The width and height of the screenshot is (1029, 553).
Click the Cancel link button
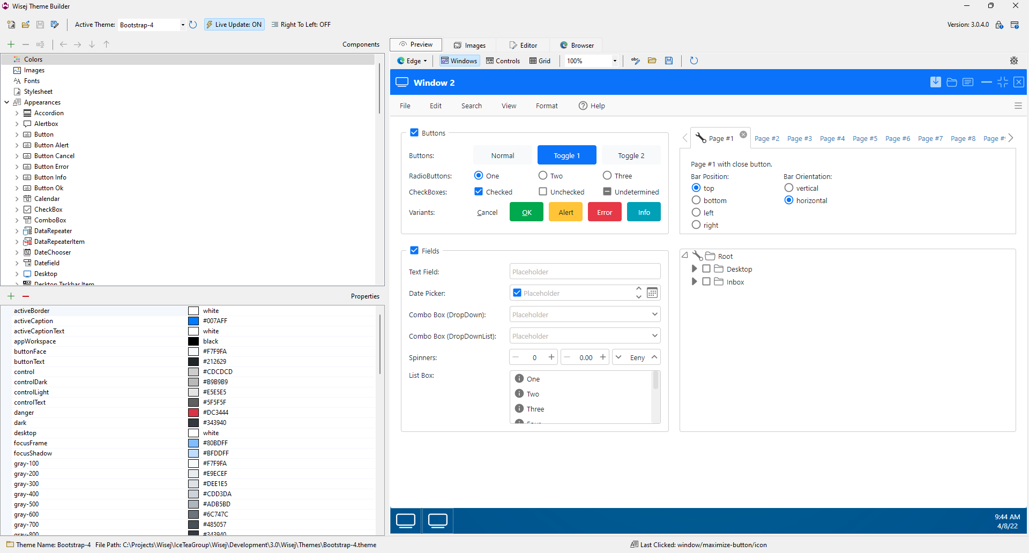click(x=487, y=213)
